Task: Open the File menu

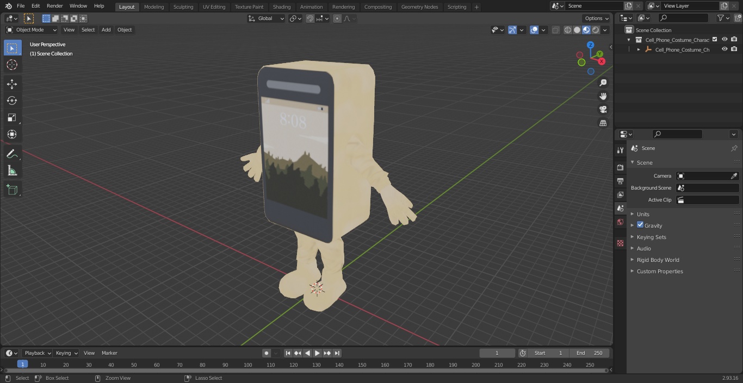Action: 21,6
